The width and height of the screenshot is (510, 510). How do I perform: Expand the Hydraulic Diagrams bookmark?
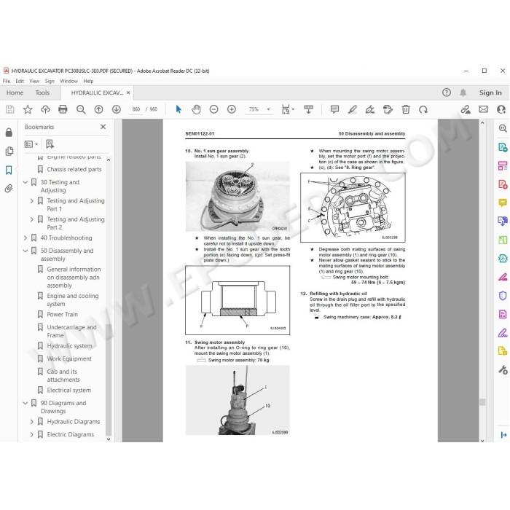[x=32, y=422]
